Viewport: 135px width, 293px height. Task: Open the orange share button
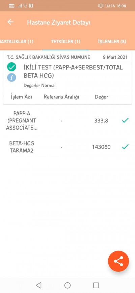[118, 261]
